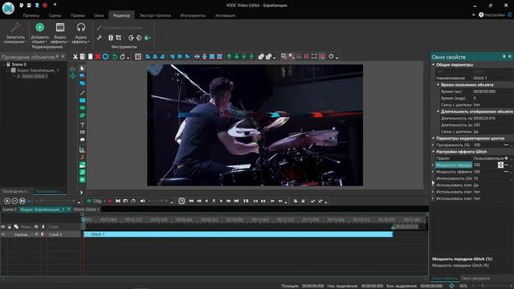Open the Запустить помощник wizard
The image size is (514, 289).
click(x=15, y=33)
